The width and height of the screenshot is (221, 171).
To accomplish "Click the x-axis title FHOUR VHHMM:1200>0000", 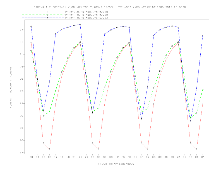I will click(116, 164).
